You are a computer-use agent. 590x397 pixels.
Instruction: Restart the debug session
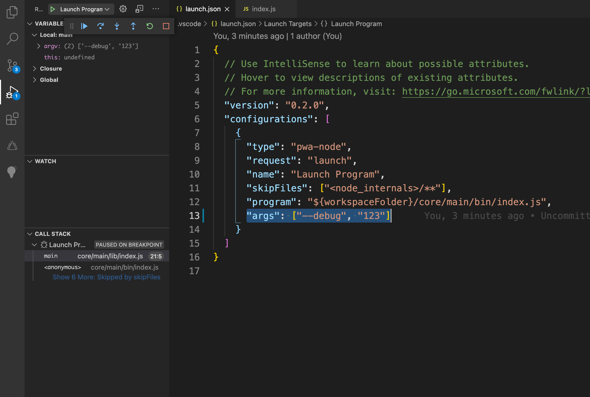150,26
